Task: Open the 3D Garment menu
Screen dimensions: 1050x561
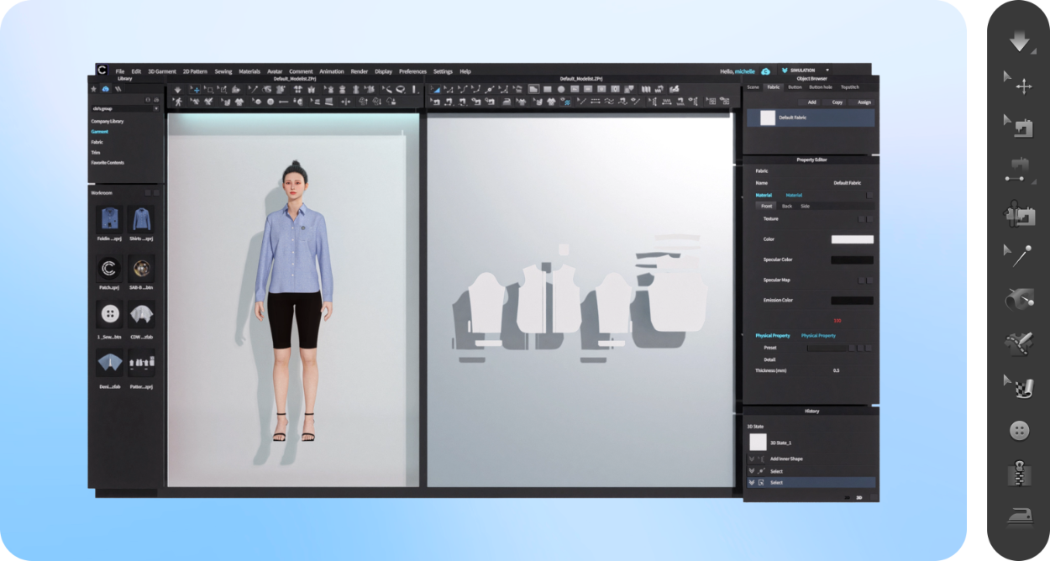Action: [x=162, y=71]
